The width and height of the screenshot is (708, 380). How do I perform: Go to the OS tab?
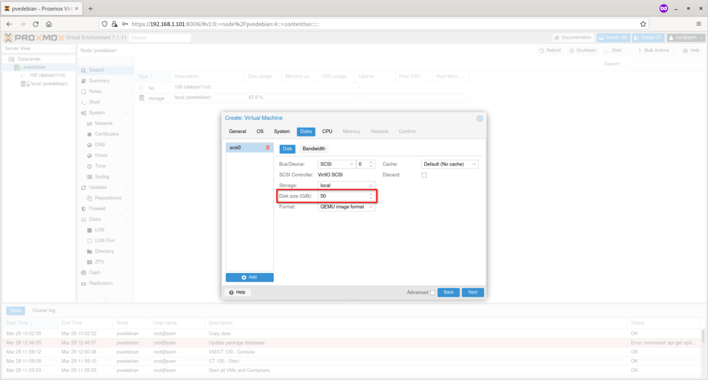coord(260,131)
